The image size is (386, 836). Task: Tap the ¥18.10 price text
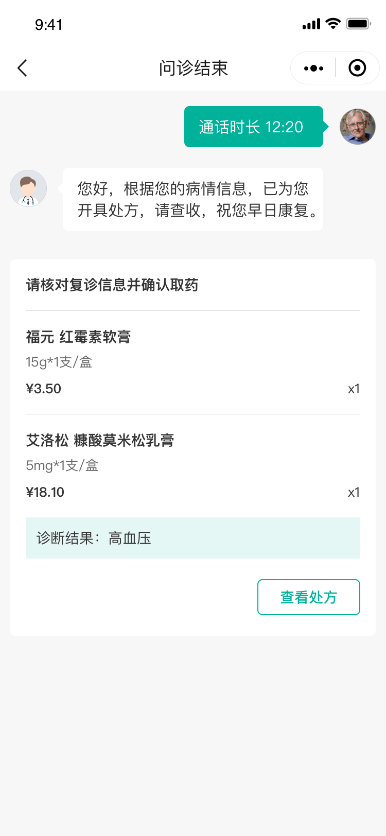[x=45, y=492]
